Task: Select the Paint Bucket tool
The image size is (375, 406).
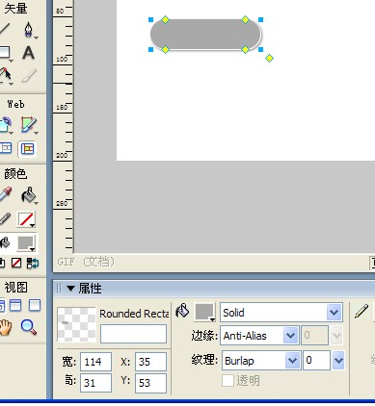Action: point(28,195)
